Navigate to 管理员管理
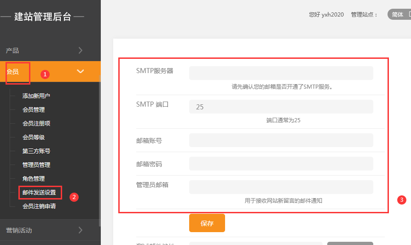Image resolution: width=411 pixels, height=245 pixels. tap(36, 165)
